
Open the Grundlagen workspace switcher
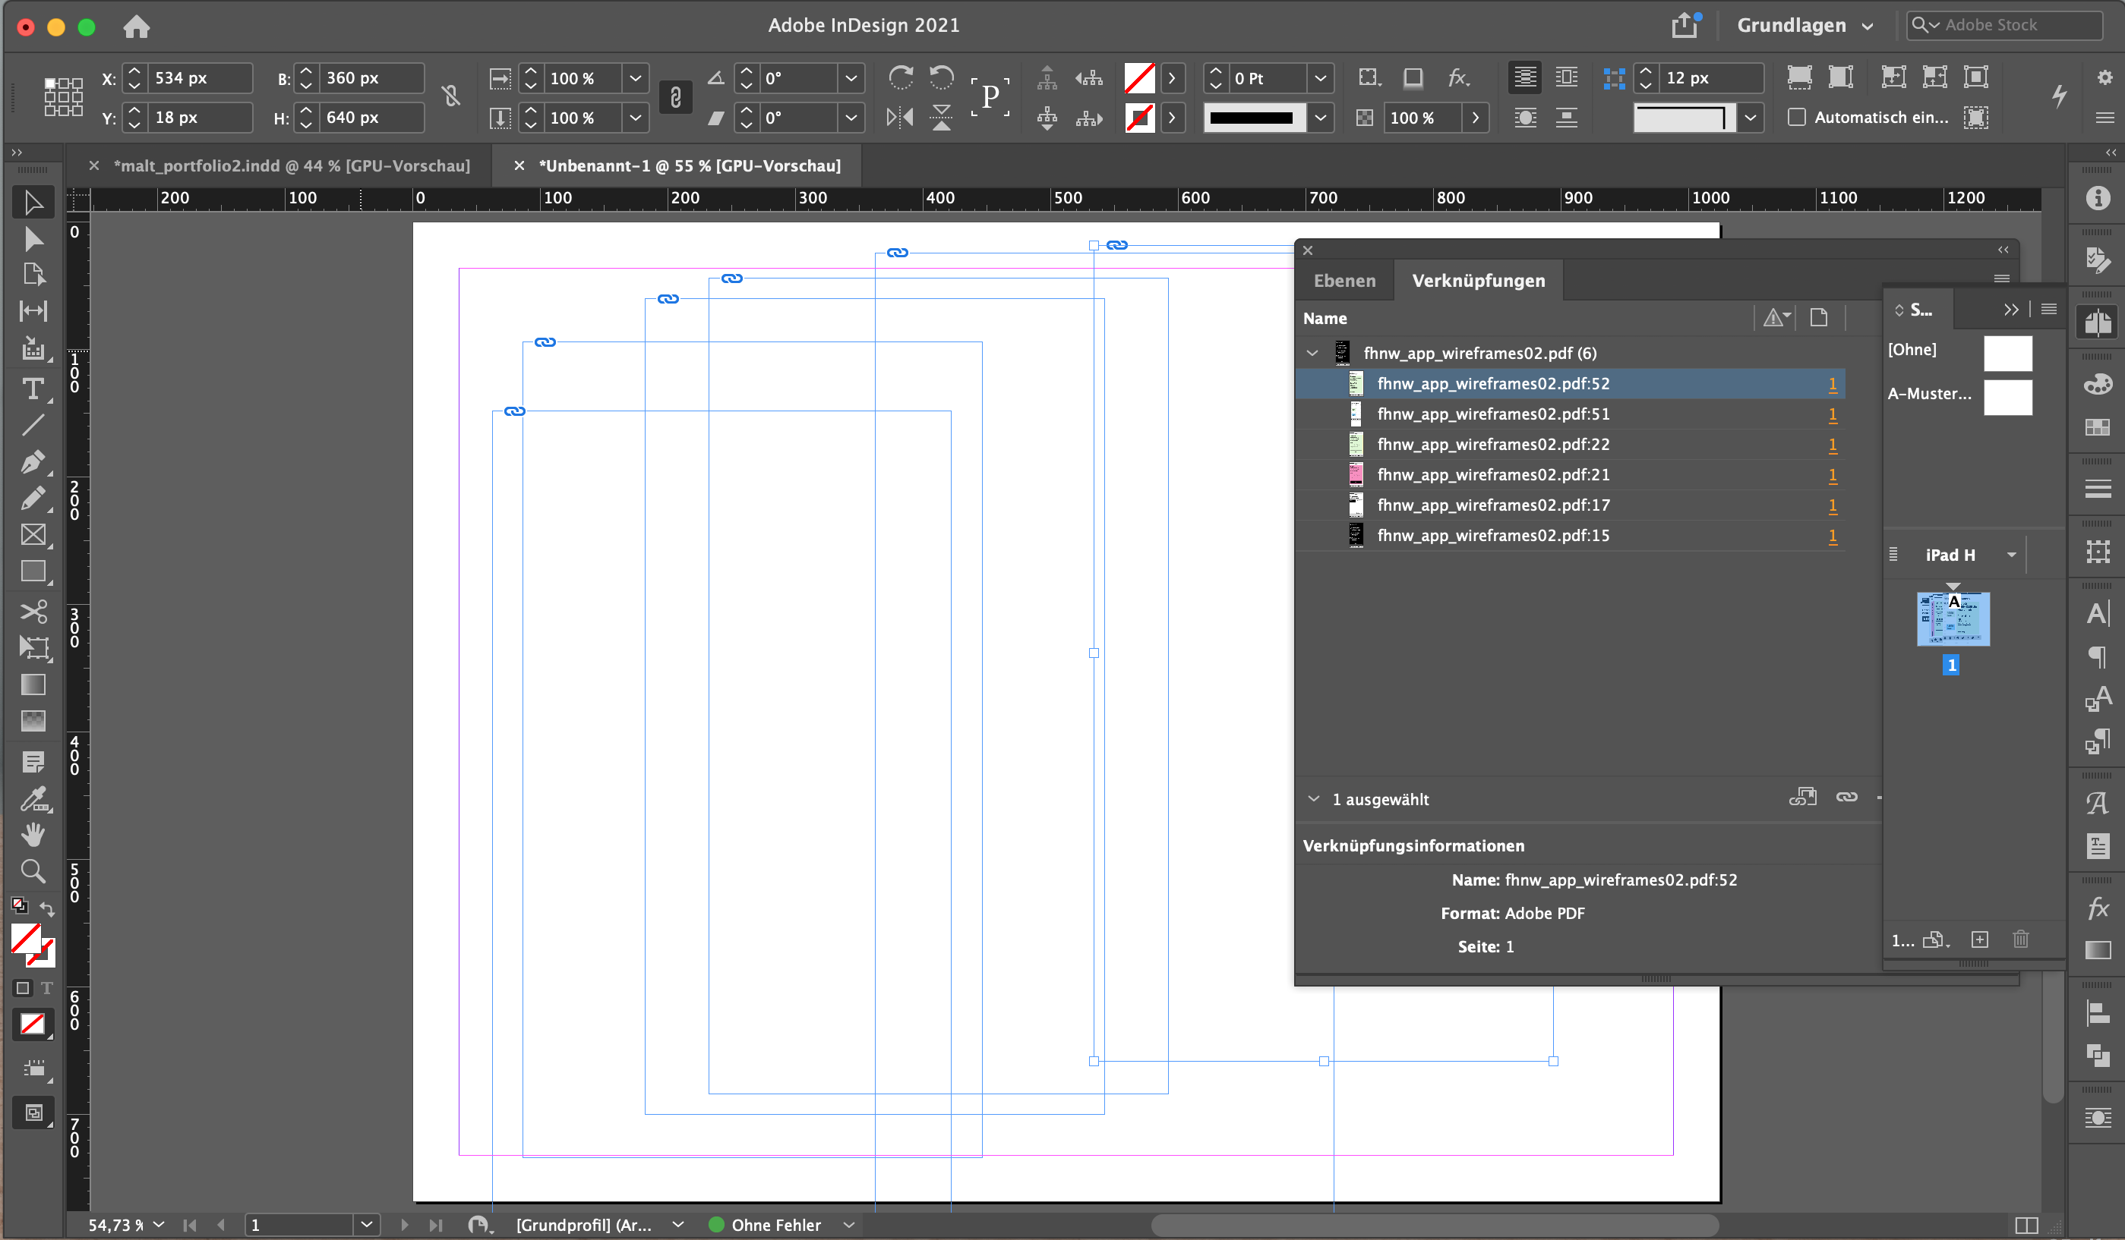coord(1805,24)
